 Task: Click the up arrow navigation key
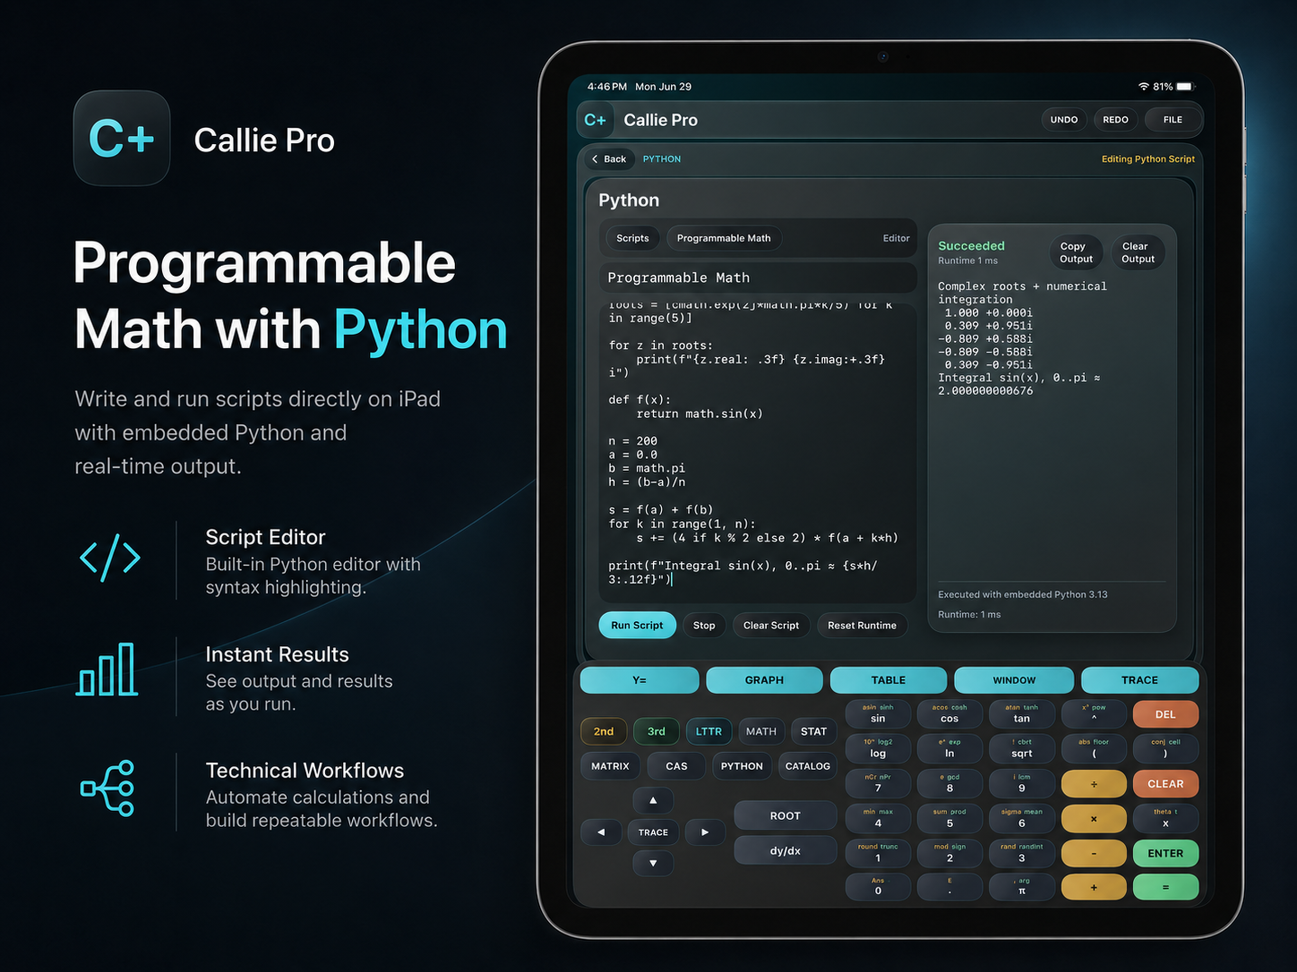point(653,800)
